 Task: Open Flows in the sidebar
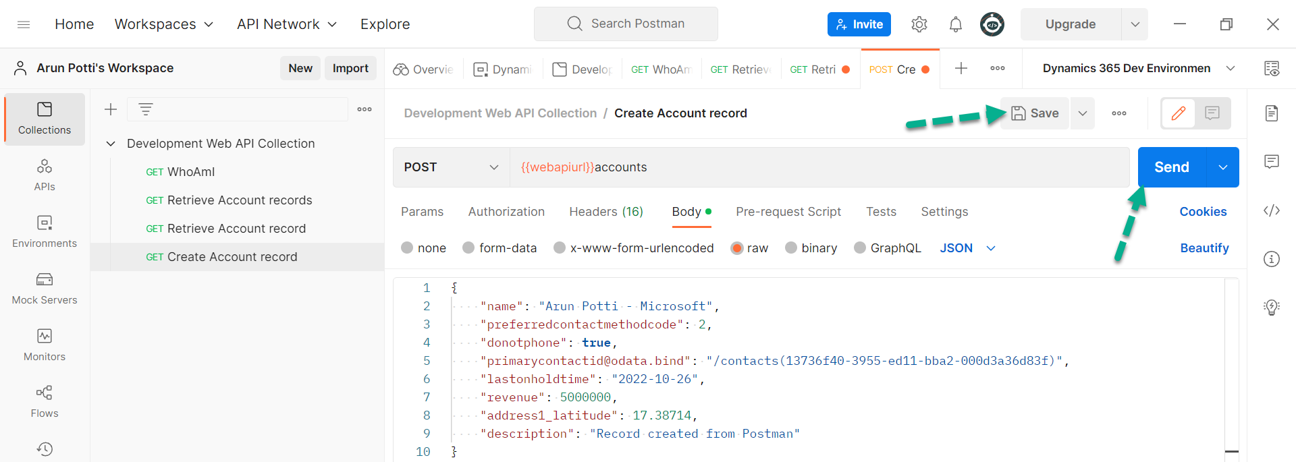45,402
